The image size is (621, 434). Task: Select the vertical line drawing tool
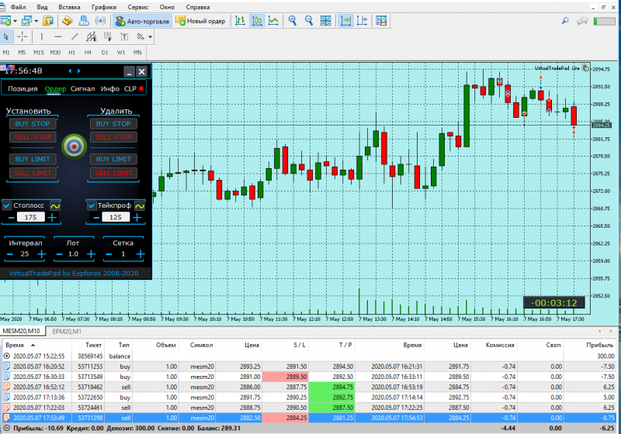[x=42, y=36]
